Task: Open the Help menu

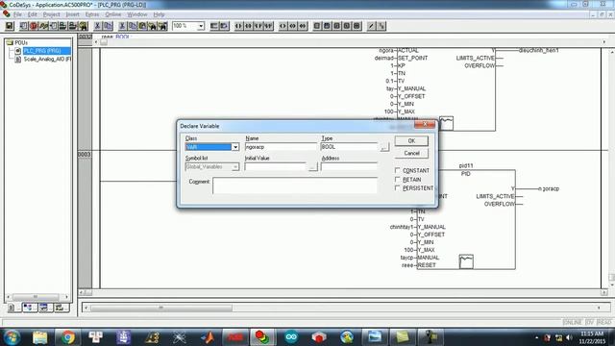Action: [x=159, y=14]
